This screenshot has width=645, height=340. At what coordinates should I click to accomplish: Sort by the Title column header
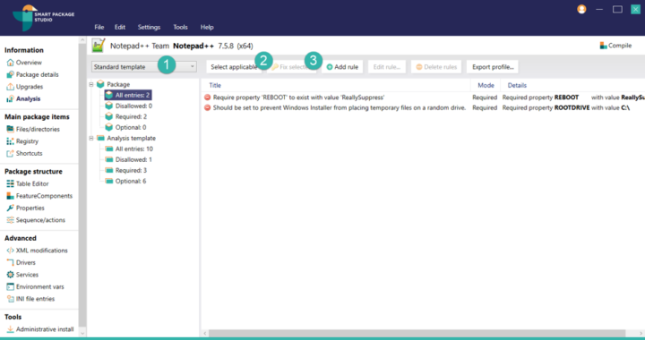pyautogui.click(x=215, y=85)
